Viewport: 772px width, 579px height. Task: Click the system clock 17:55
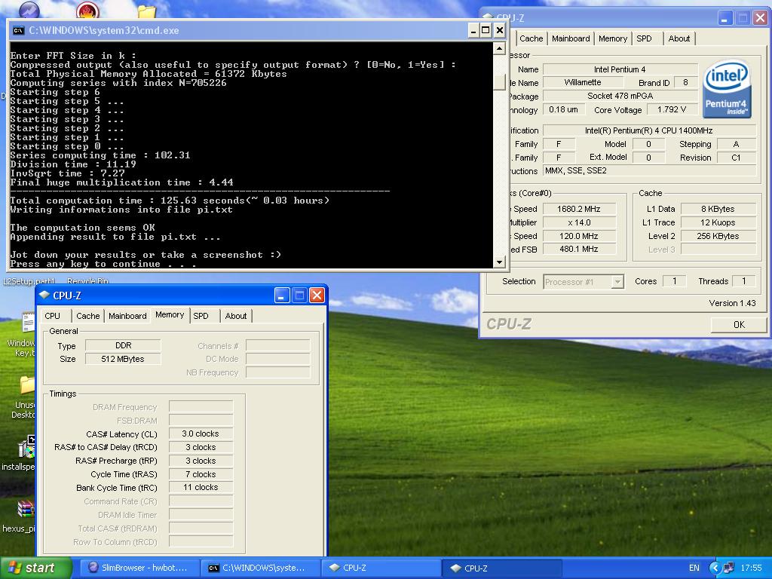751,568
